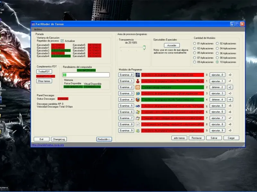Select the 09 Aplicaciones radio button

(x=194, y=62)
